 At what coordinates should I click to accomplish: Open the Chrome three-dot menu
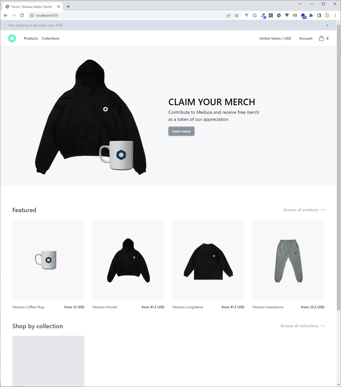pos(335,15)
